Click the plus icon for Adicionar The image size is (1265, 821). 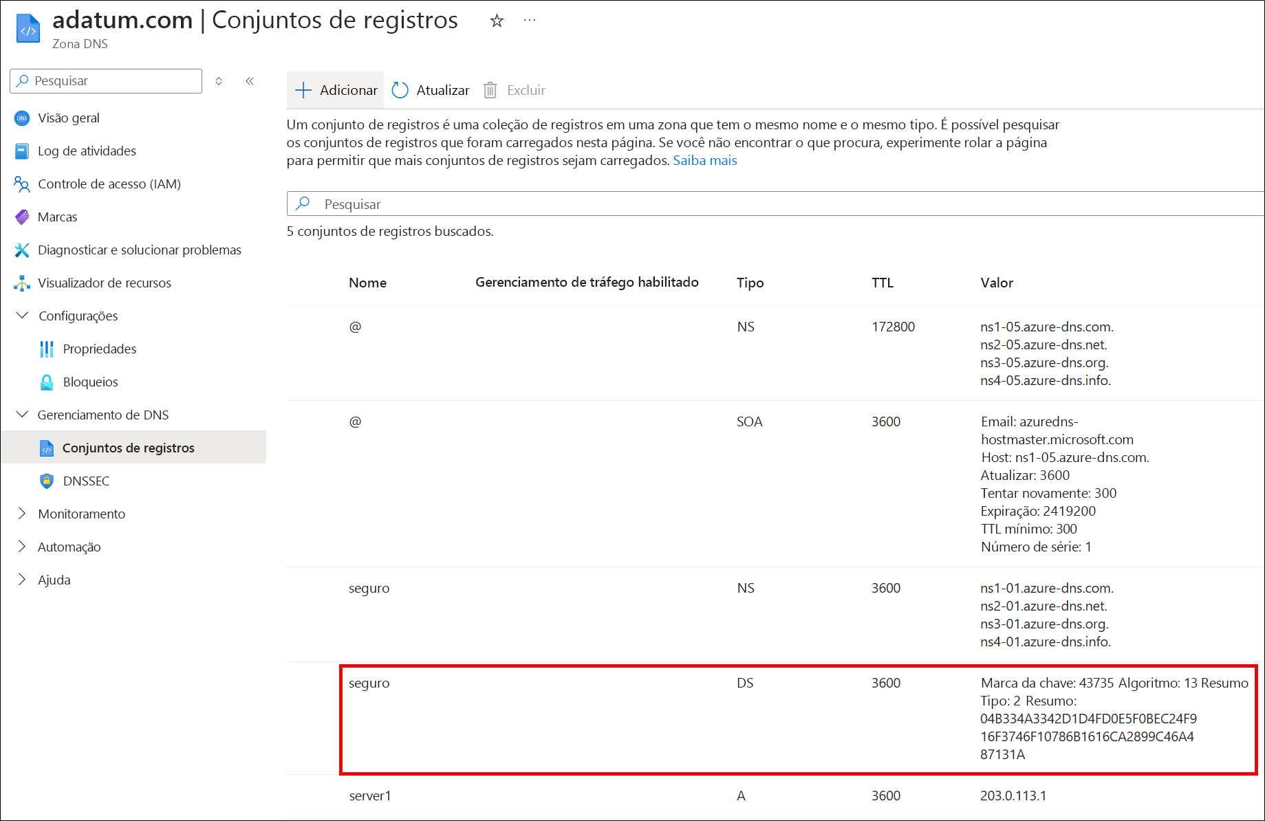pos(303,90)
